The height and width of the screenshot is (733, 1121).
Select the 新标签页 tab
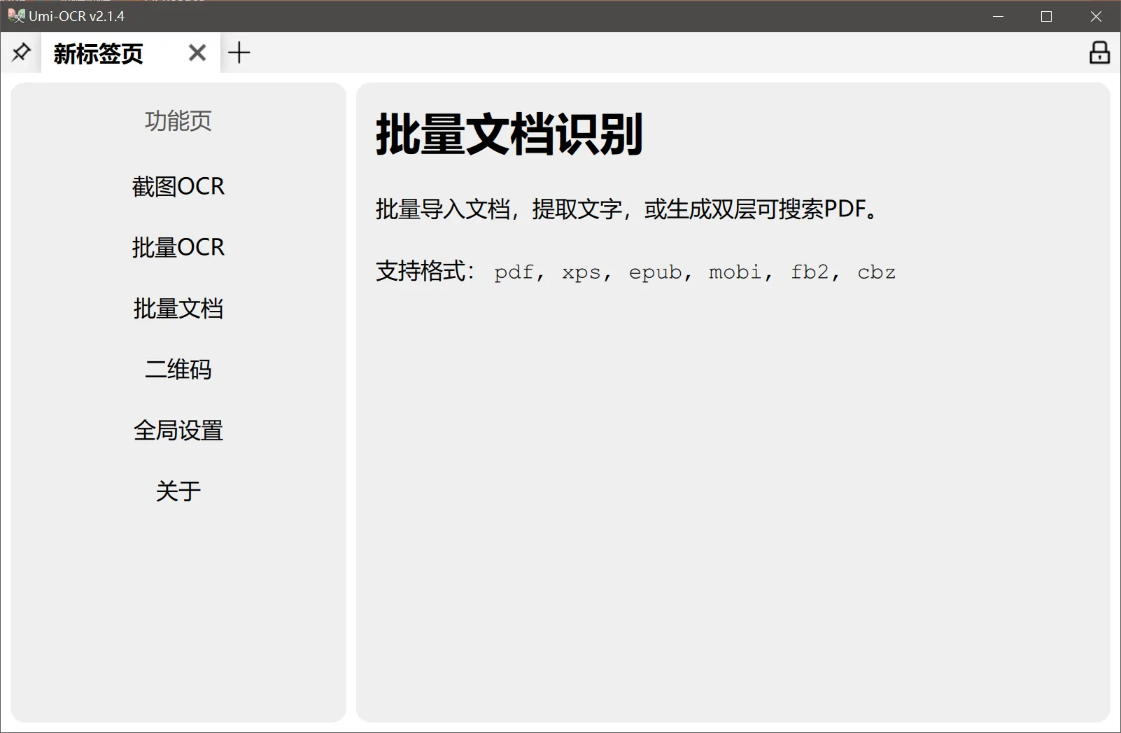click(99, 54)
